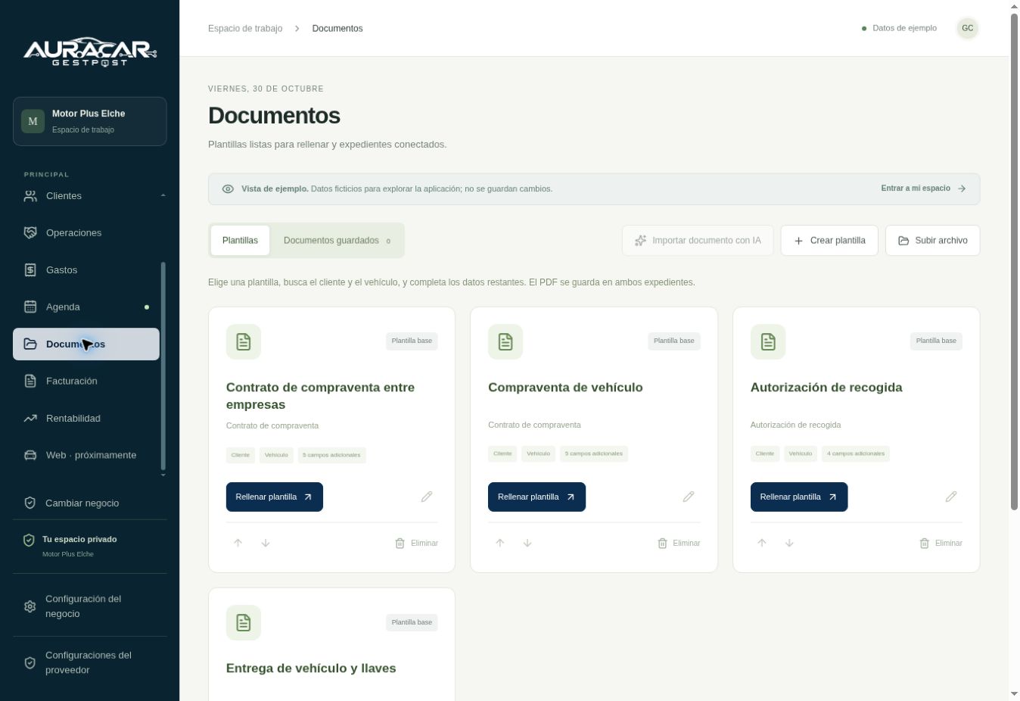Open Motor Plus Elche workspace switcher
Screen dimensions: 1020x701
tap(90, 121)
